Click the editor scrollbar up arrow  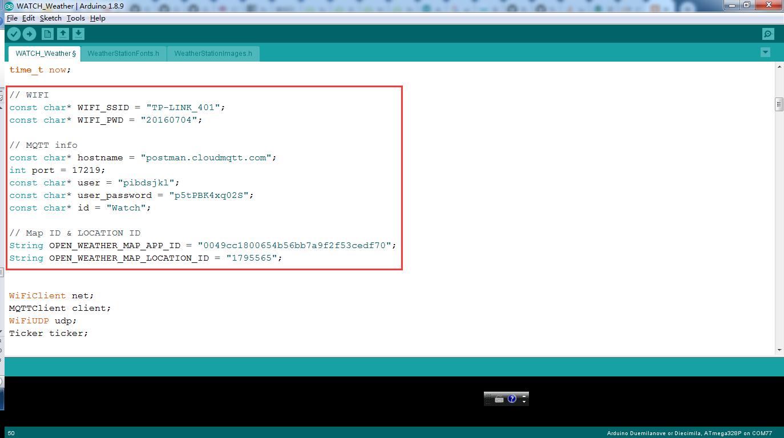pos(779,67)
